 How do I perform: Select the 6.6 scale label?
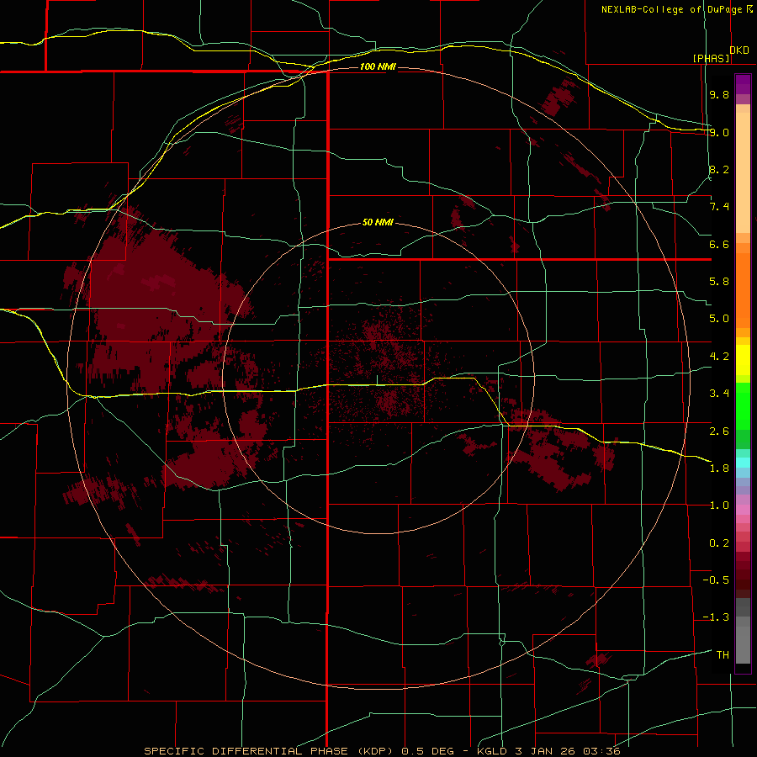(x=719, y=244)
